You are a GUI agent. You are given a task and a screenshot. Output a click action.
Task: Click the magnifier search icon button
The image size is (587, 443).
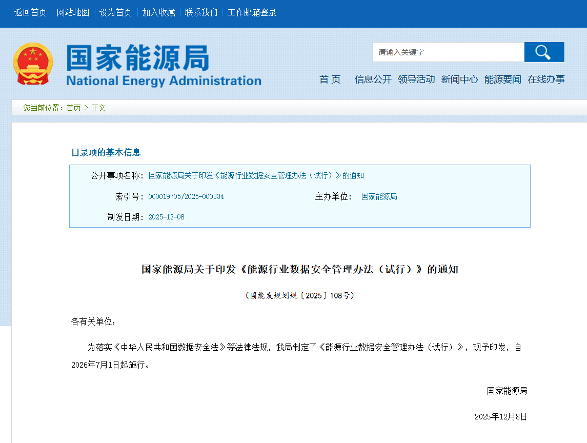[x=544, y=52]
